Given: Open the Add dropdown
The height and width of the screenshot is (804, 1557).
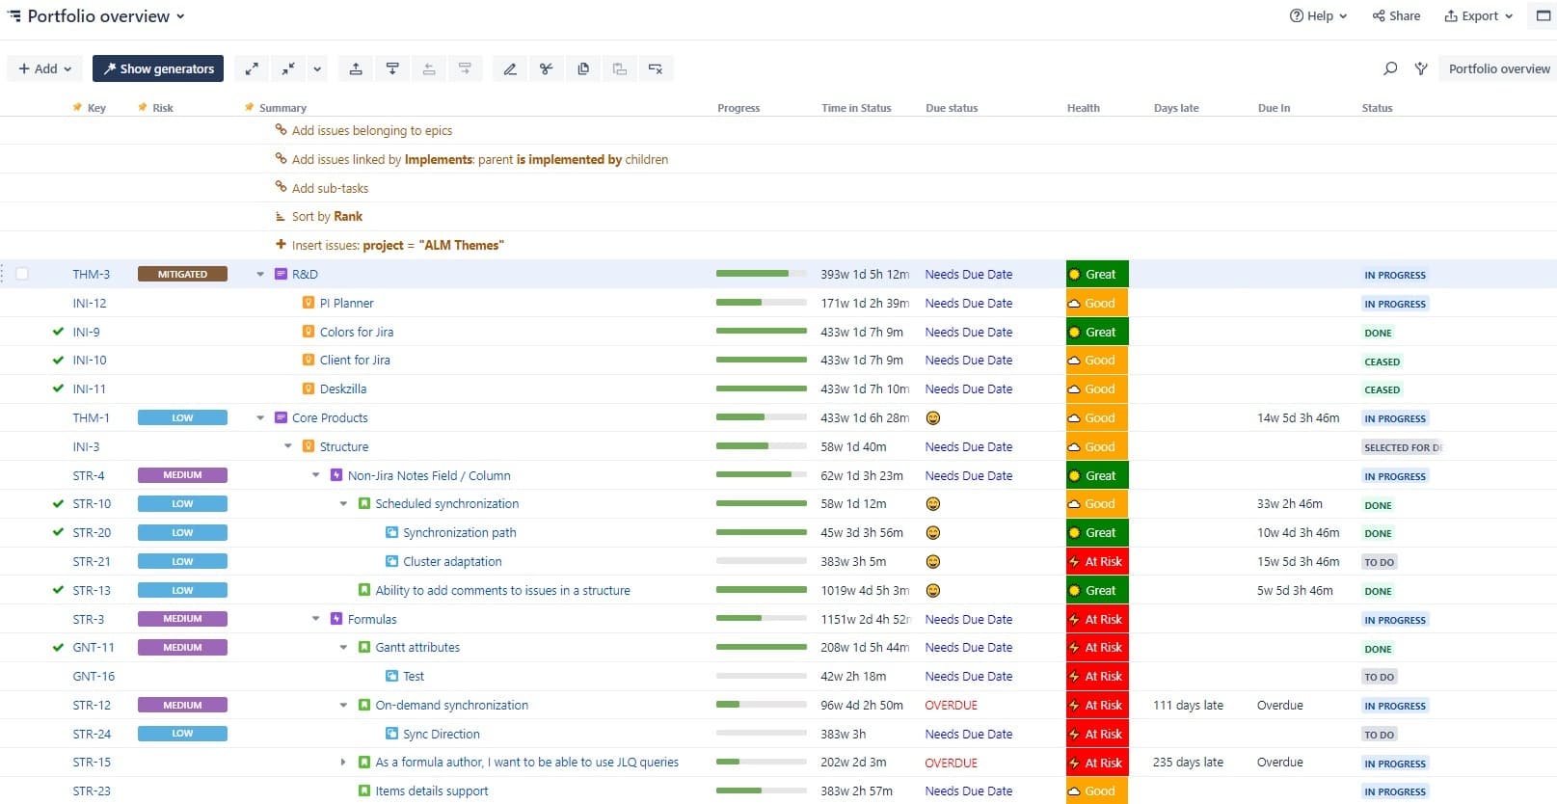Looking at the screenshot, I should [45, 68].
